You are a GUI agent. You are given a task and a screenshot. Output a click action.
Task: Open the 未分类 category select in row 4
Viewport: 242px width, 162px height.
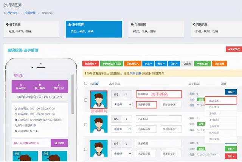click(121, 129)
